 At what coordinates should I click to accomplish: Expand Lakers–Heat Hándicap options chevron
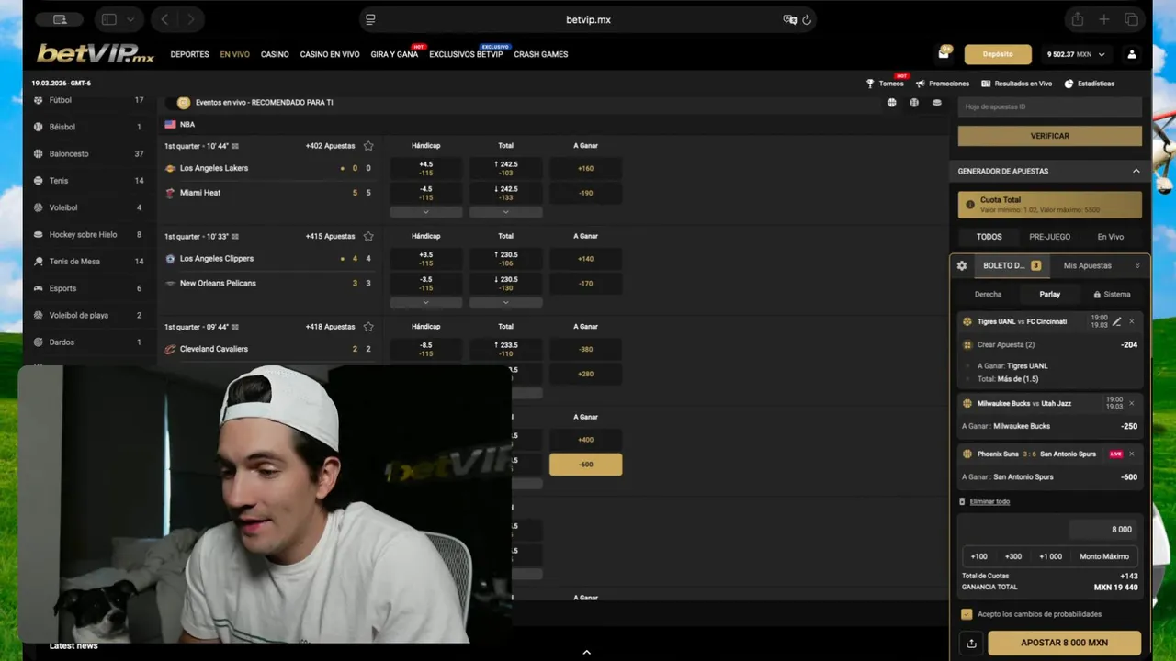point(425,212)
